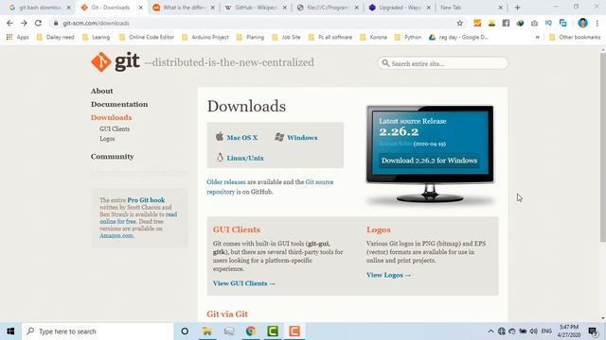Open the Older releases link

click(x=225, y=182)
